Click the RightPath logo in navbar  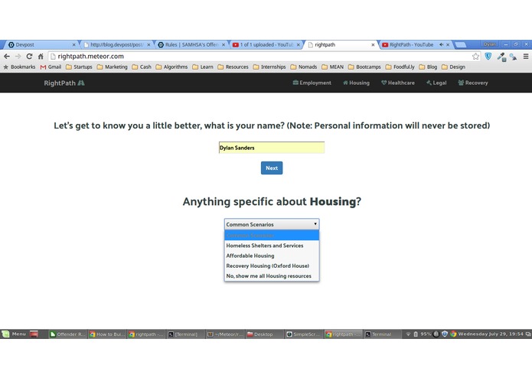(x=64, y=83)
